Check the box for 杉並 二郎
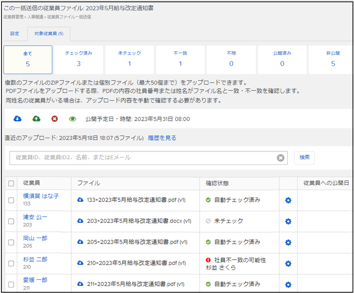This screenshot has width=354, height=293. pyautogui.click(x=11, y=263)
